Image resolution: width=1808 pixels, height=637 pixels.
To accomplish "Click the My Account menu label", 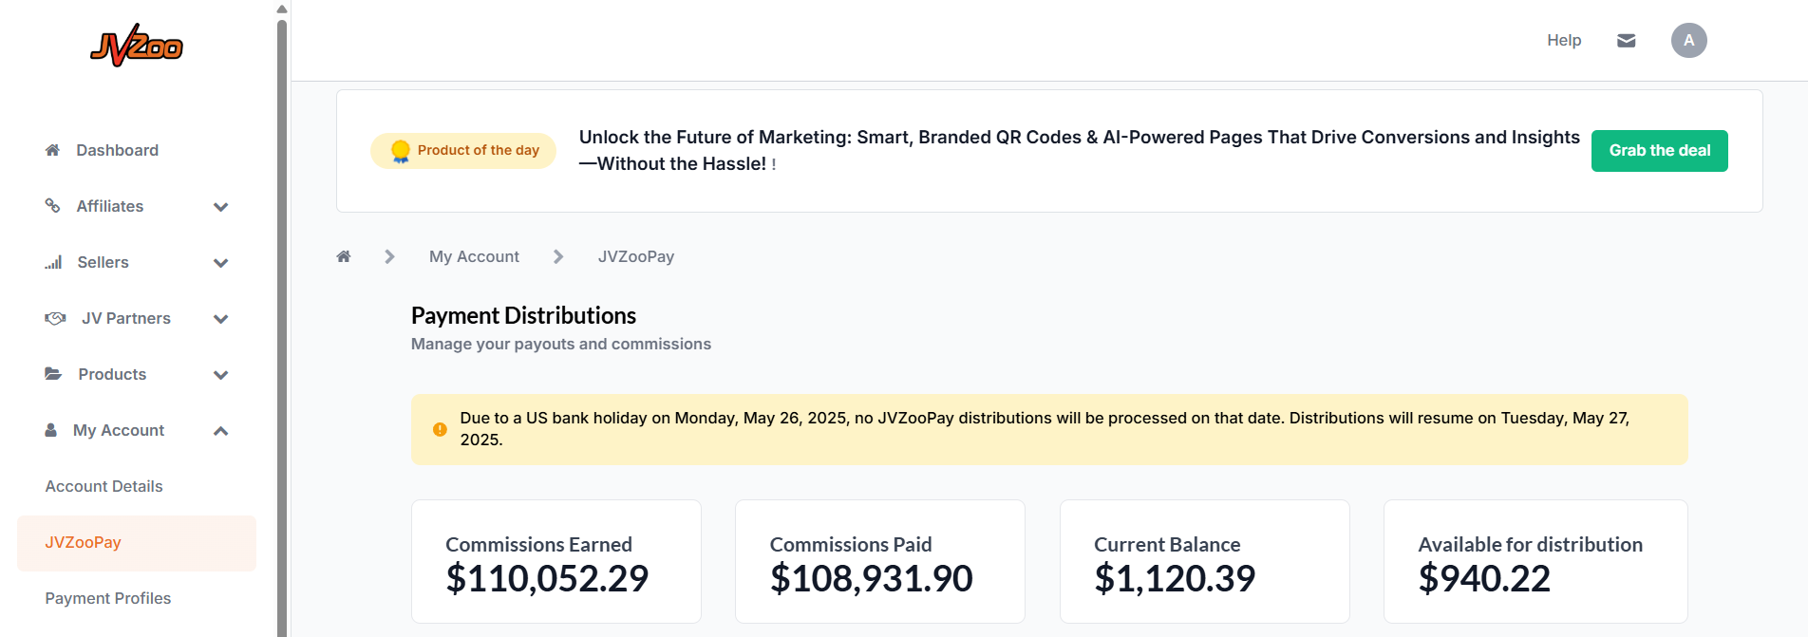I will pyautogui.click(x=119, y=430).
